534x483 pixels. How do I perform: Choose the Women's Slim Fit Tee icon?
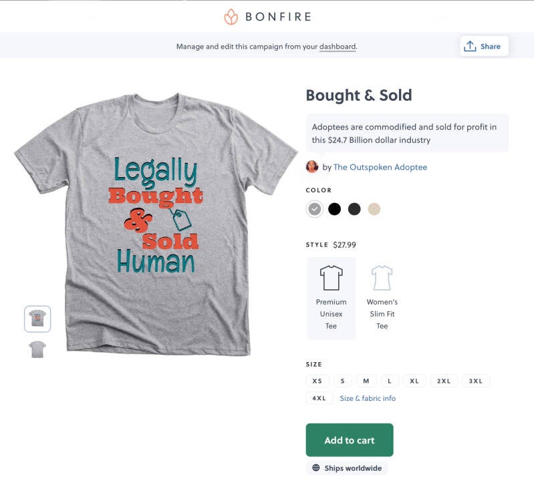click(382, 278)
